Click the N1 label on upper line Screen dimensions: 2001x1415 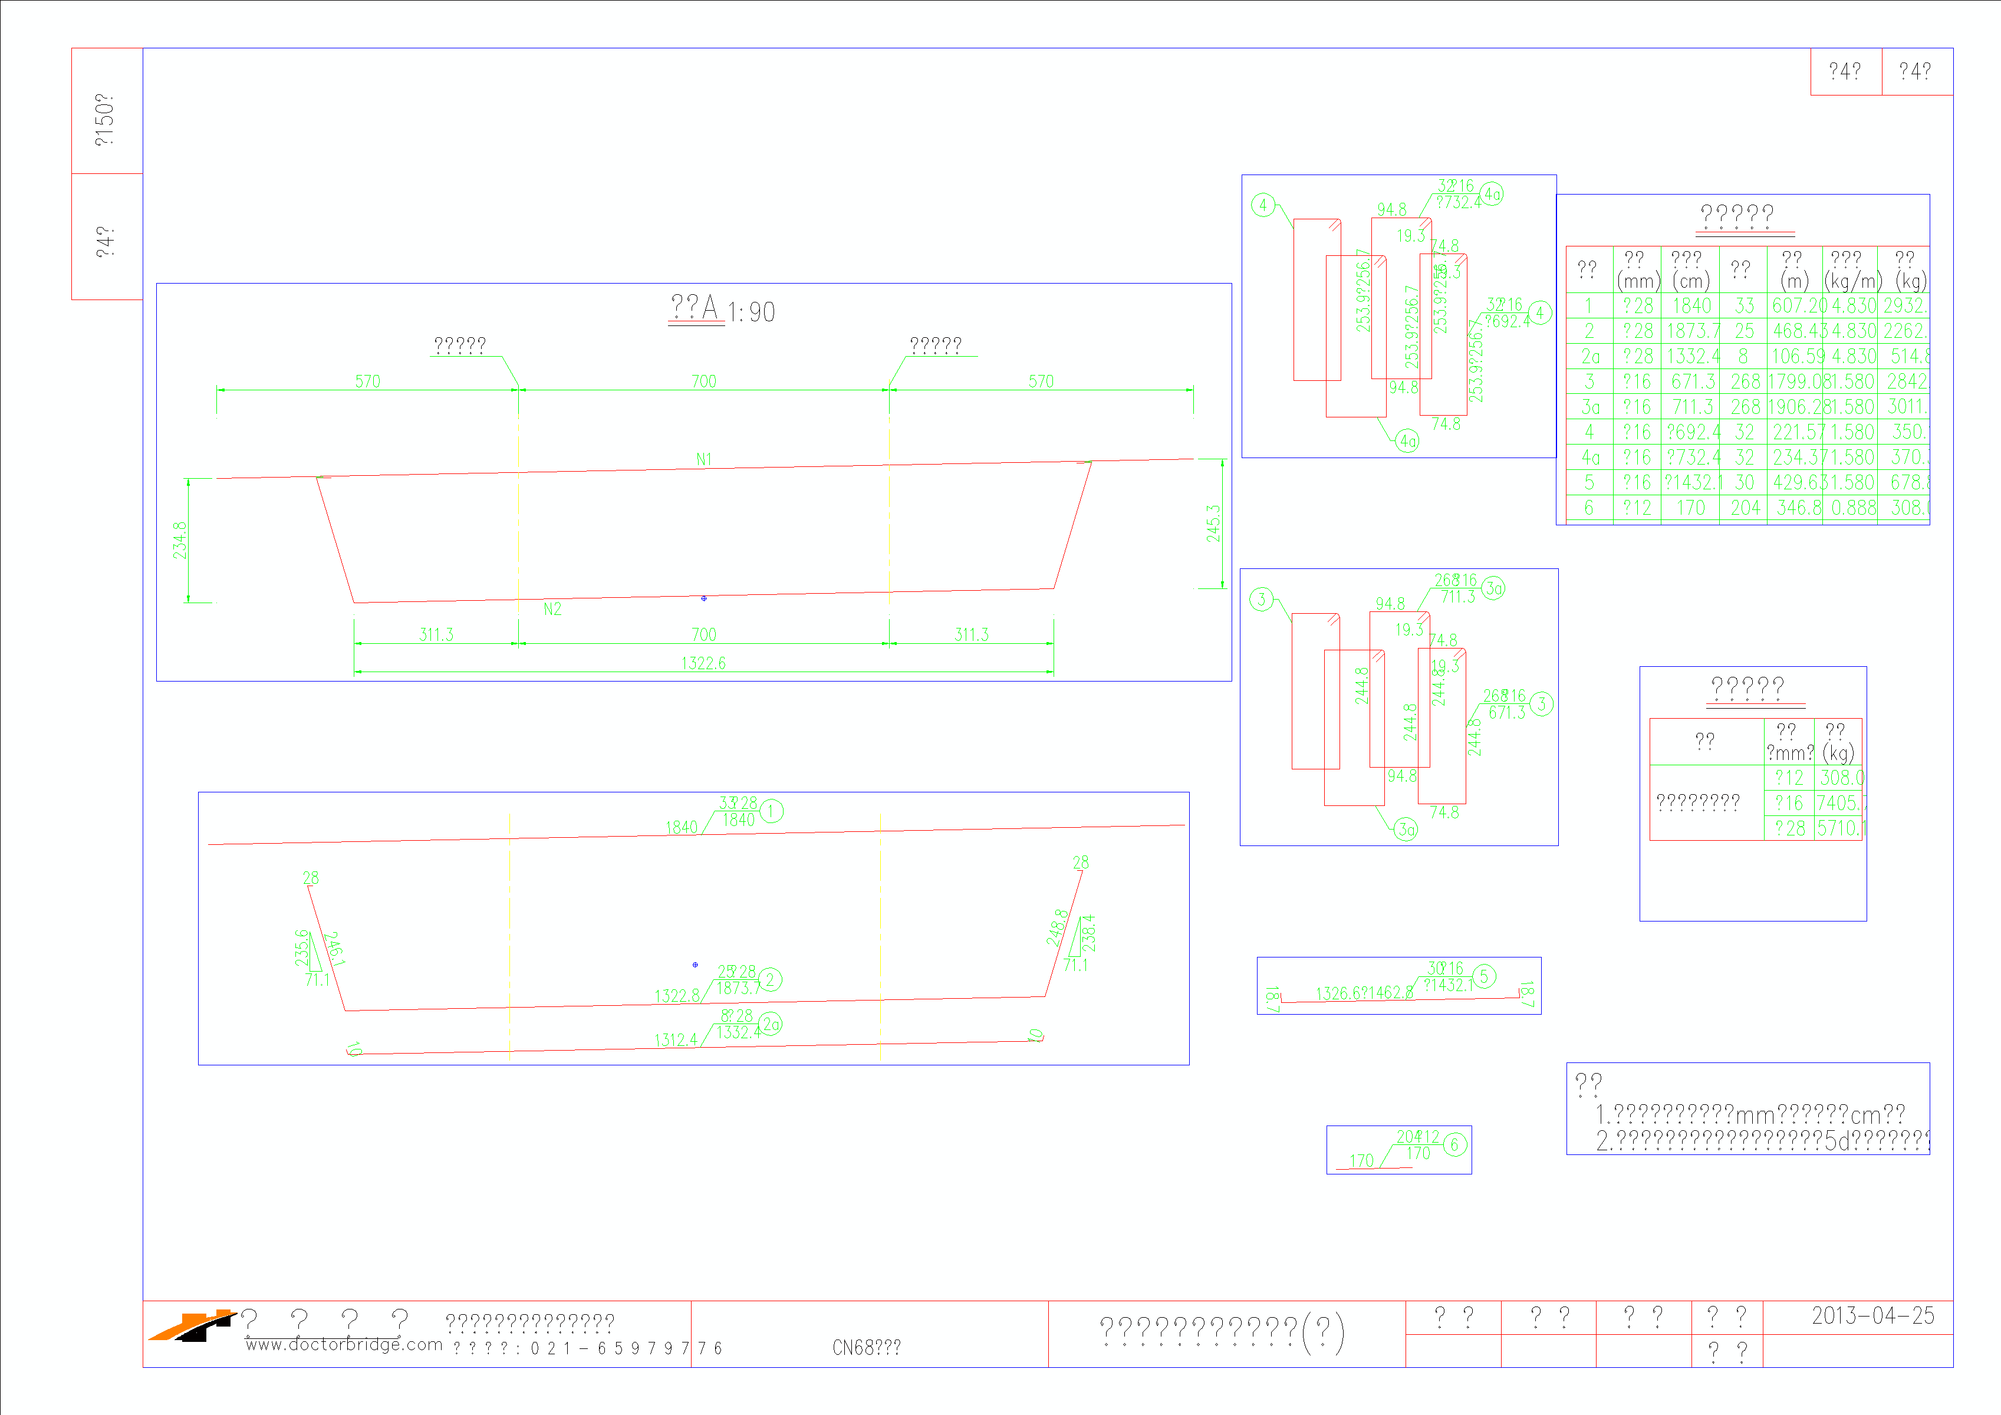704,459
